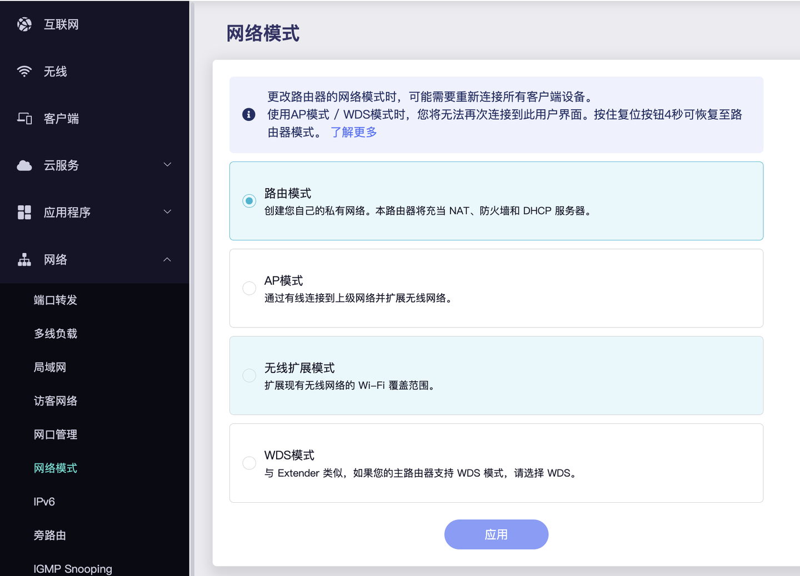Collapse the 网络 menu chevron
This screenshot has width=800, height=576.
click(167, 260)
